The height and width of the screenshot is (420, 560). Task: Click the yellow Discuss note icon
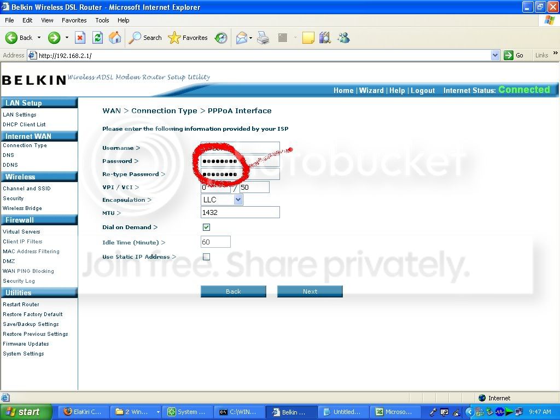click(x=308, y=38)
